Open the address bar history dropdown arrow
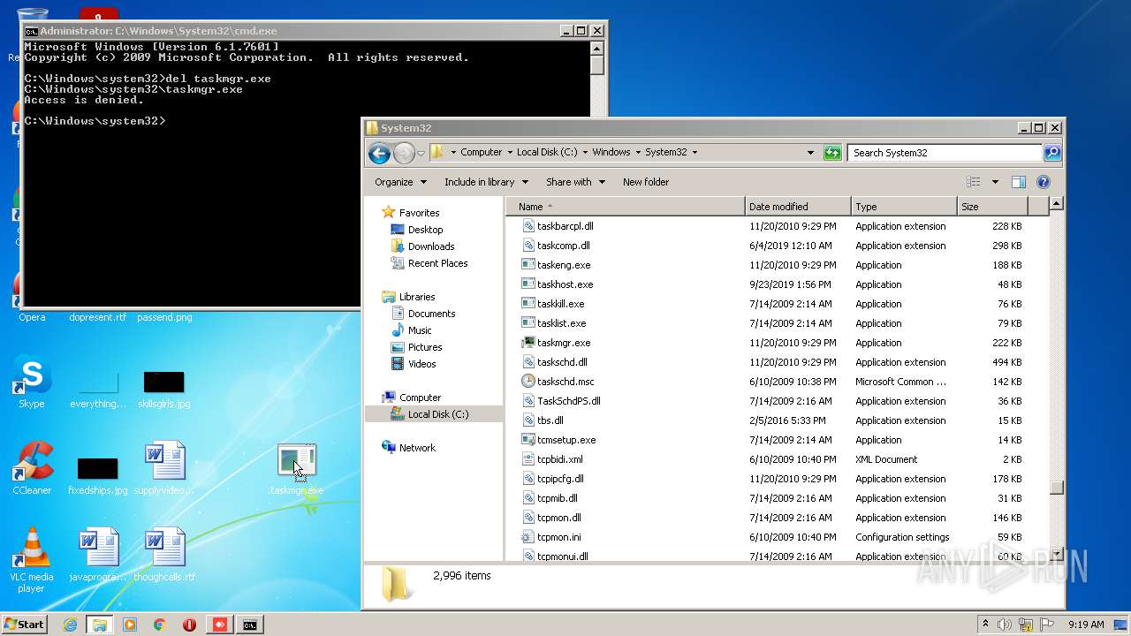 [810, 153]
